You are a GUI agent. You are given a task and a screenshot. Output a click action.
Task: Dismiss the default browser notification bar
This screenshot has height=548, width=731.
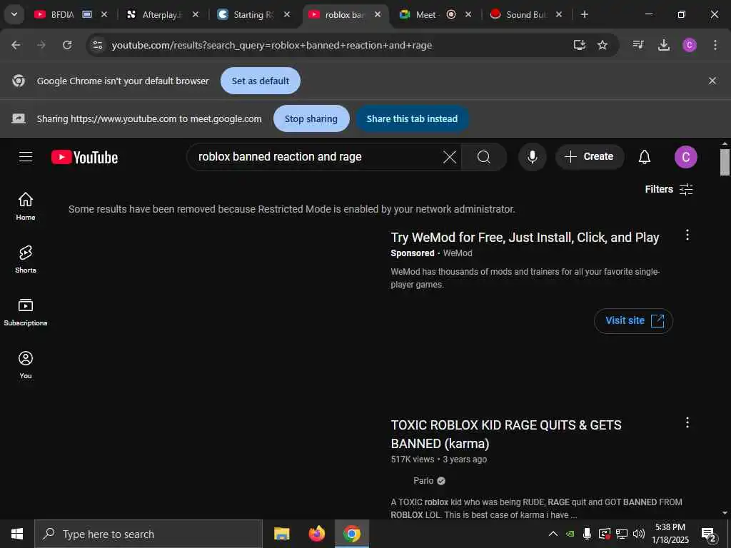[x=712, y=81]
